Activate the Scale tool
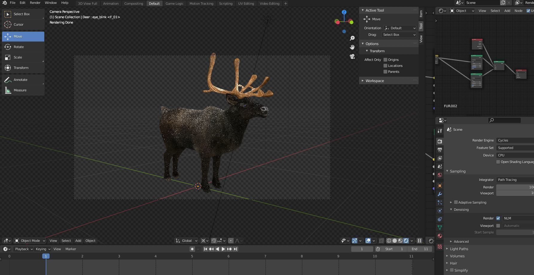This screenshot has height=275, width=534. 23,57
